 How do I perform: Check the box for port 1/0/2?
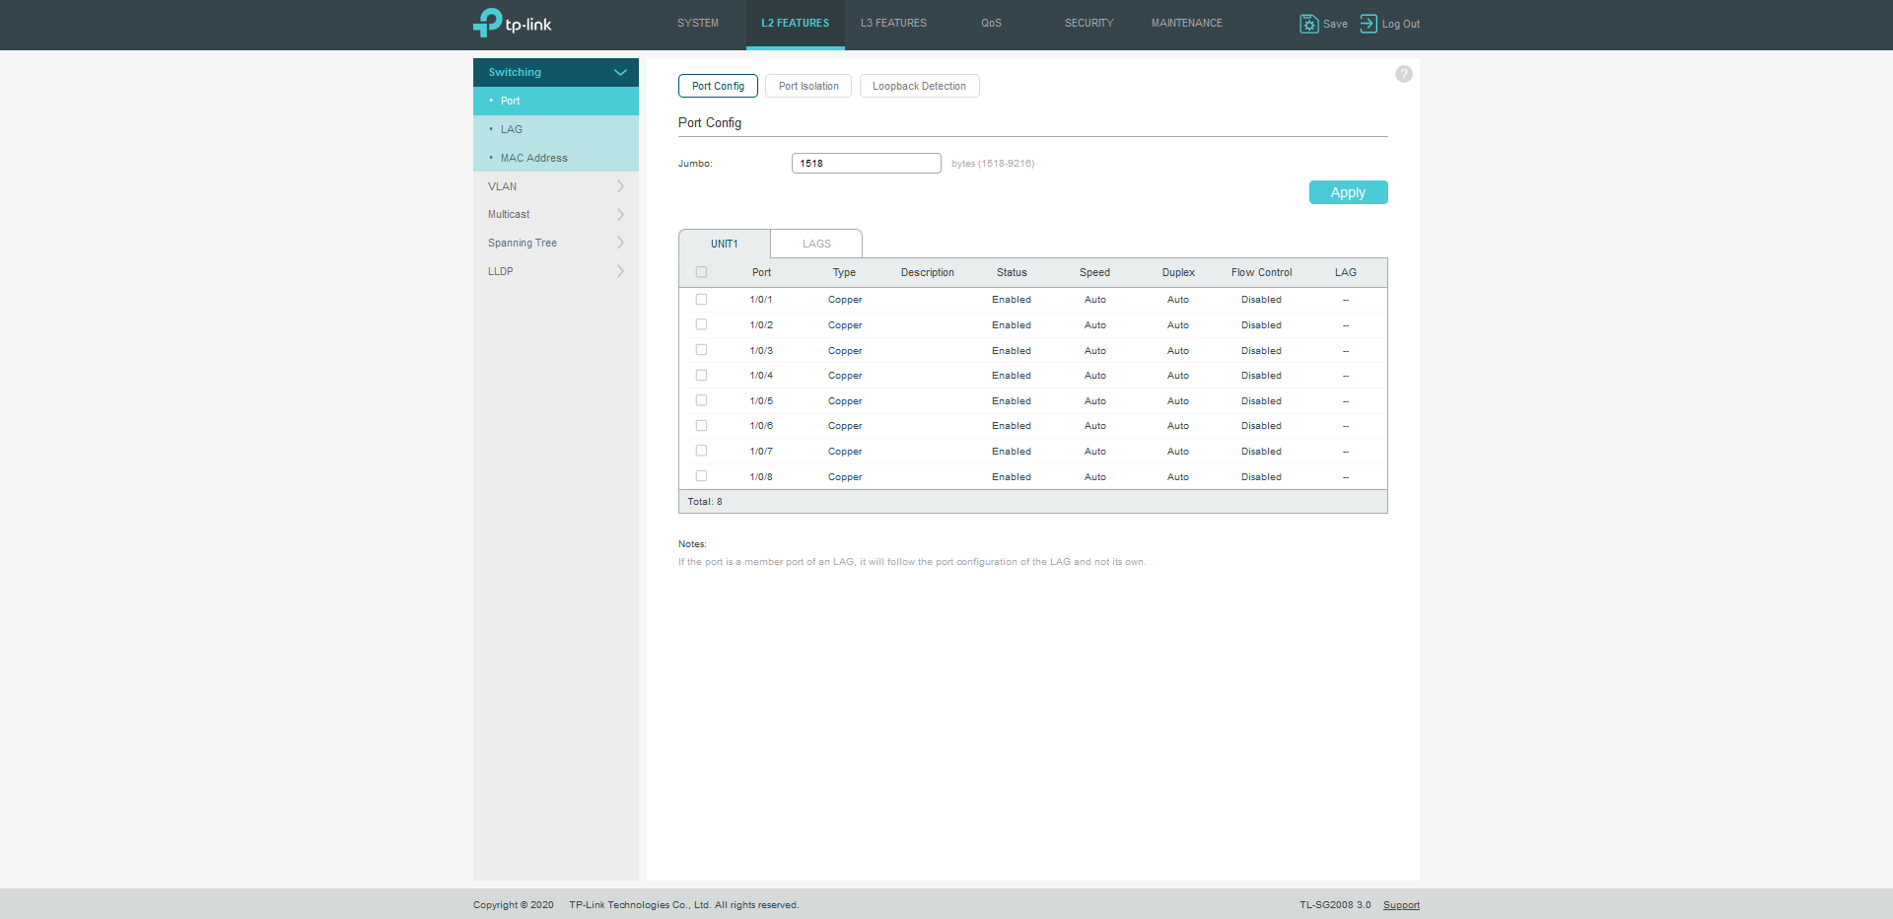(x=701, y=324)
